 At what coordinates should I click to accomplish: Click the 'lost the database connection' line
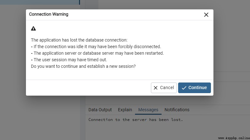pos(79,40)
